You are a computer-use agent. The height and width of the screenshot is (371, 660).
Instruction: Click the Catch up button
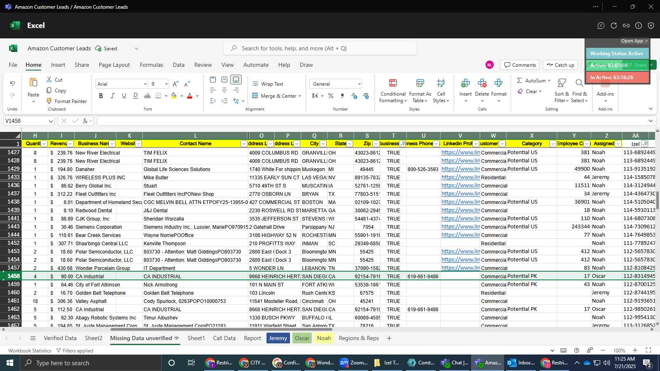tap(561, 65)
